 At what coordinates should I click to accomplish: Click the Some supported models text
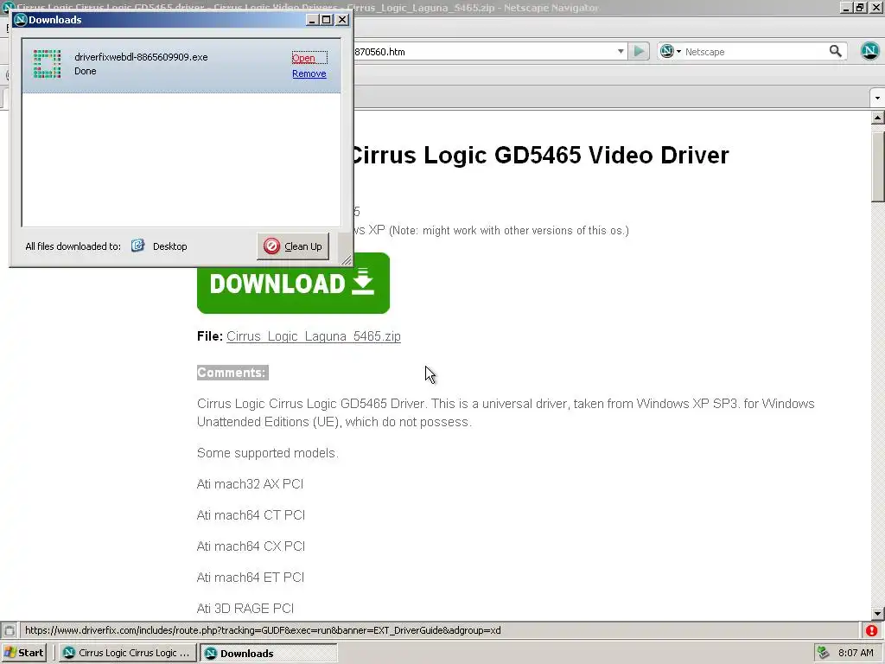268,453
